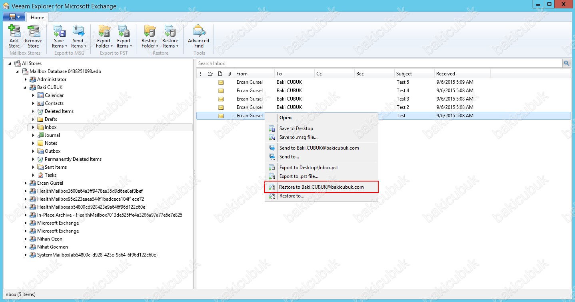Select the Drafts folder

coord(51,119)
